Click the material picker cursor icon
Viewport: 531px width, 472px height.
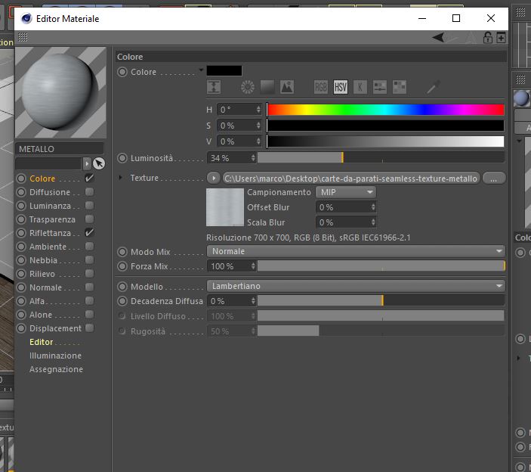tap(99, 163)
